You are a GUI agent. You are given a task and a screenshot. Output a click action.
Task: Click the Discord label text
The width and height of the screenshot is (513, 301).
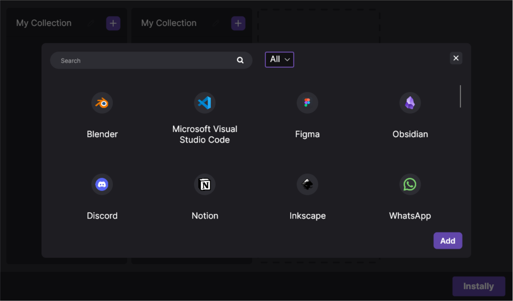tap(102, 216)
